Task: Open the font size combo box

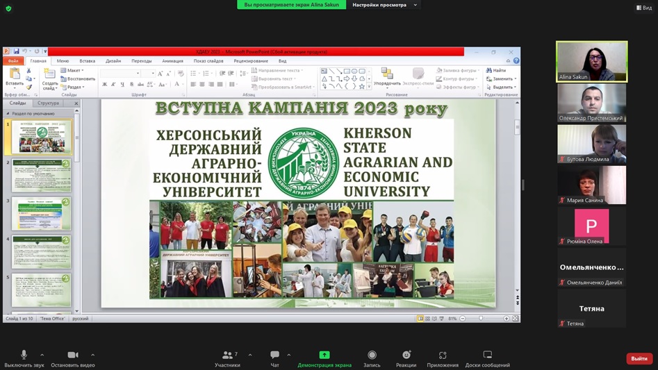Action: (148, 74)
